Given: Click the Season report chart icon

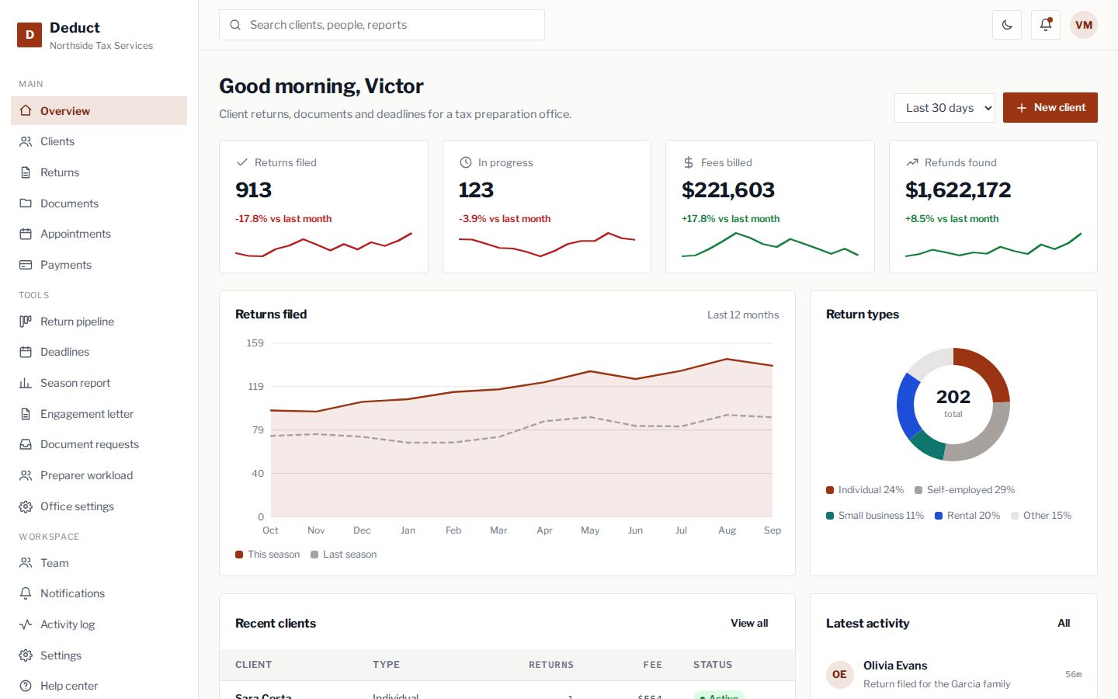Looking at the screenshot, I should coord(26,383).
